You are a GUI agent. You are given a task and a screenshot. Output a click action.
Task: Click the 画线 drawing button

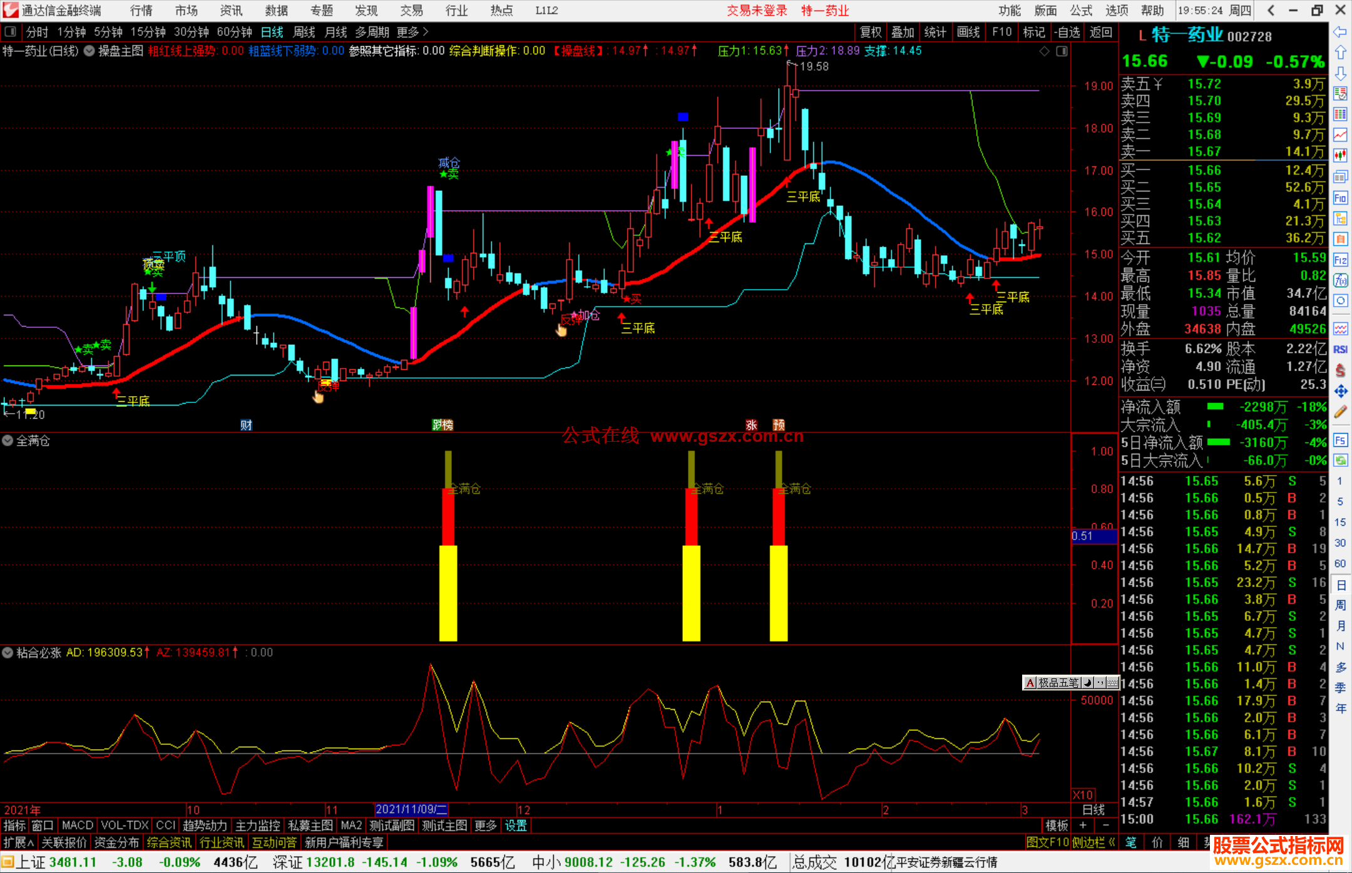pos(968,32)
